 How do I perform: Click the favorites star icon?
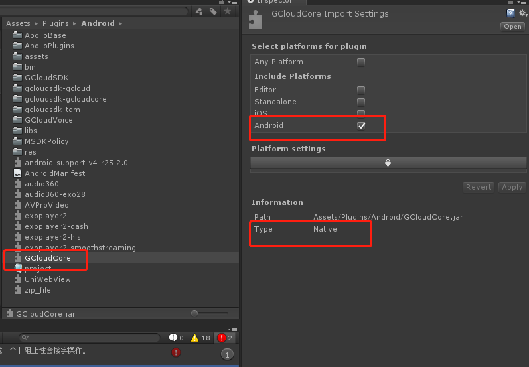[228, 11]
